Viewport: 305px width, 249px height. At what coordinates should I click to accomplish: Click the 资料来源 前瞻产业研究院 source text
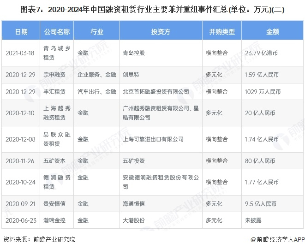pos(39,239)
